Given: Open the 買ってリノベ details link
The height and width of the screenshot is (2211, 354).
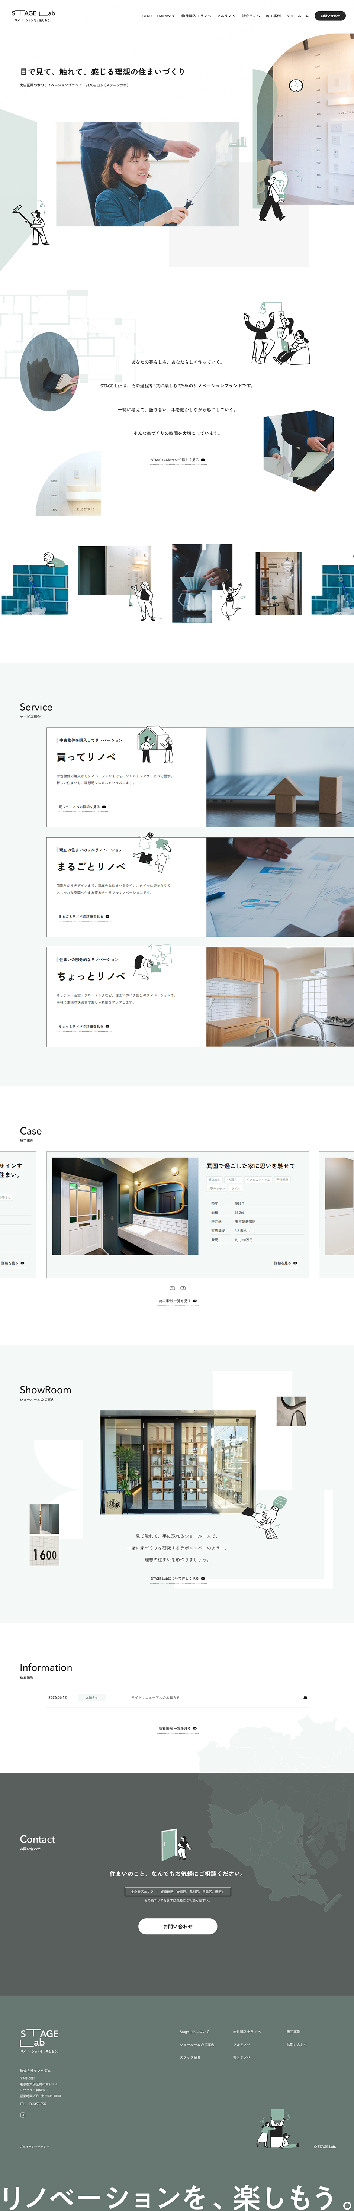Looking at the screenshot, I should [x=82, y=807].
